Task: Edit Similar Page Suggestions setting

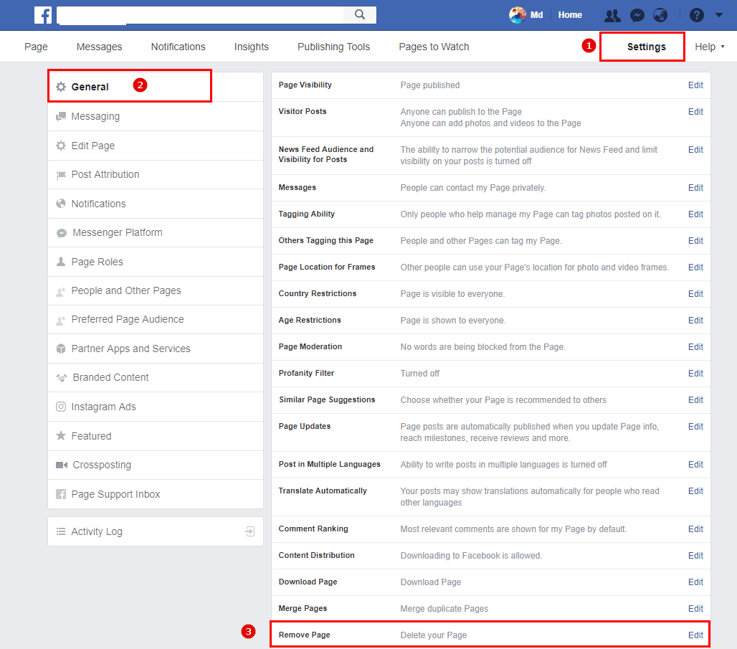Action: click(x=695, y=399)
